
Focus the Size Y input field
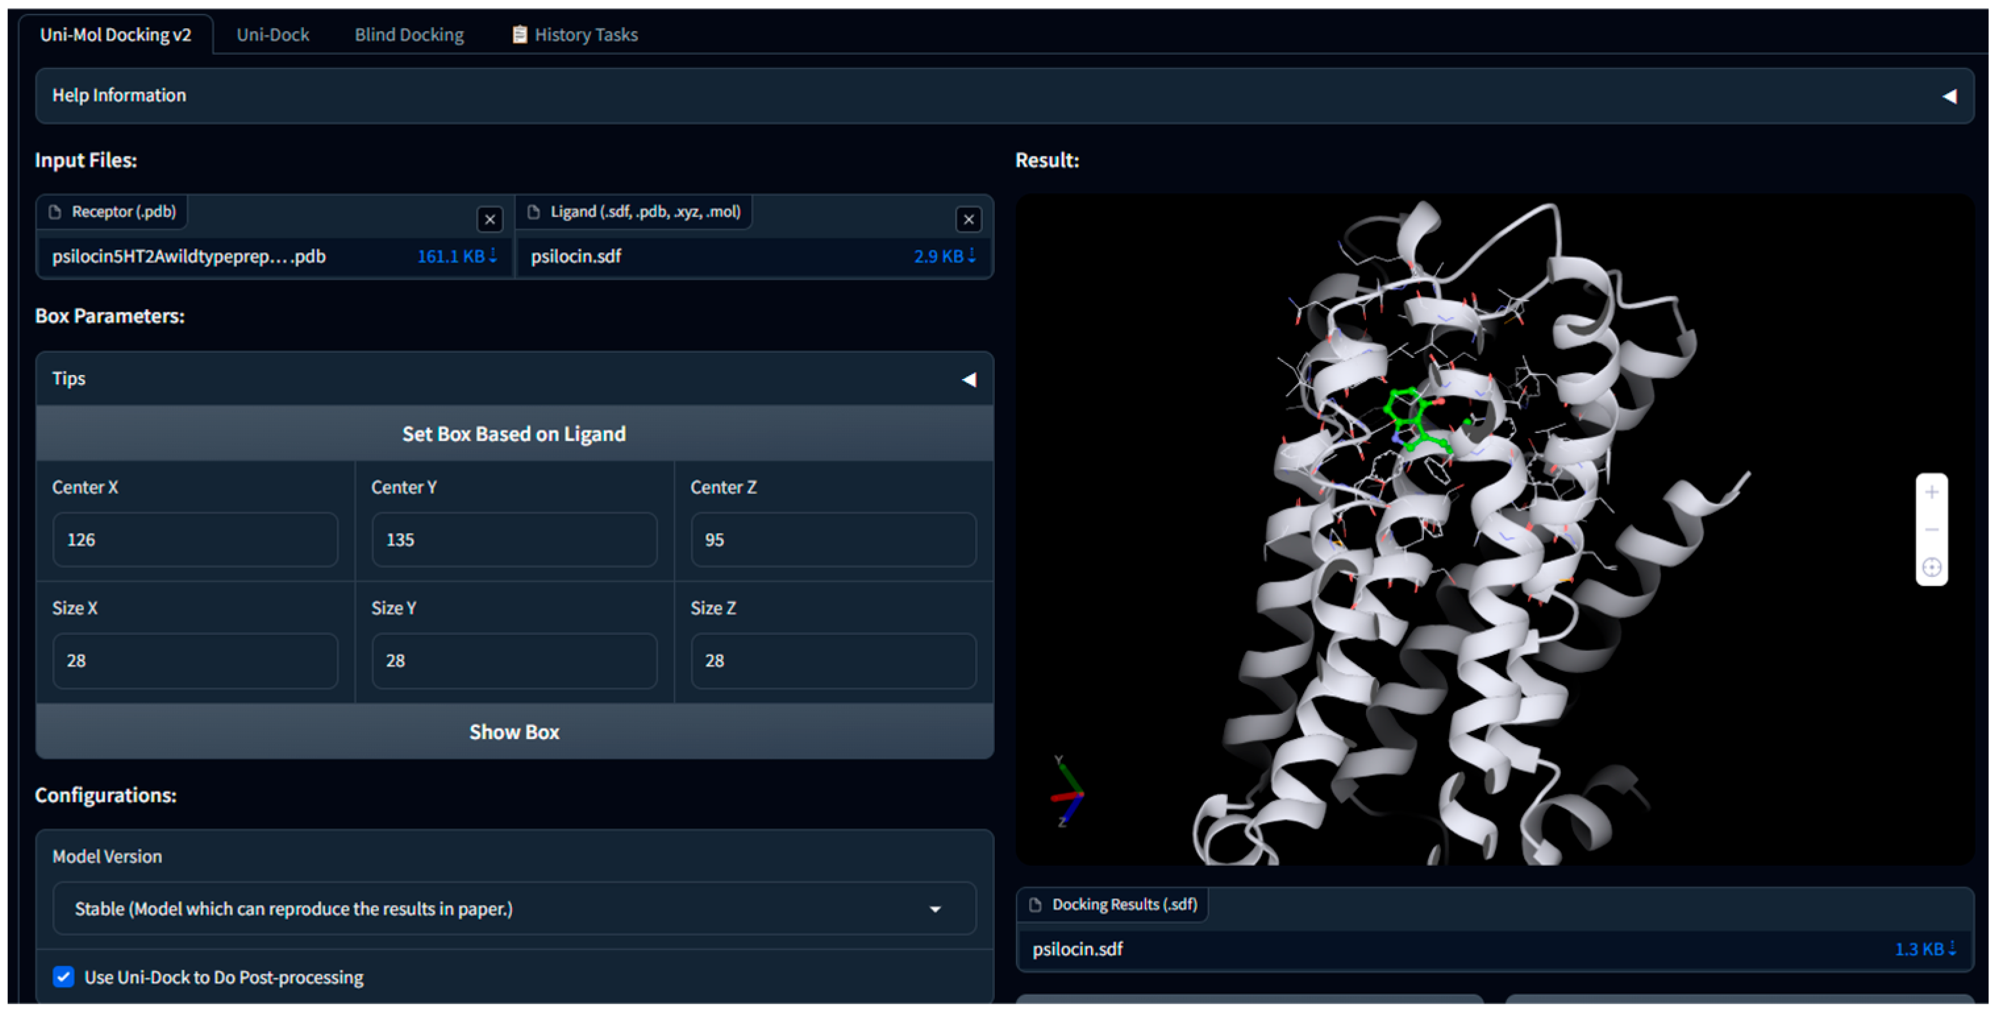(x=514, y=661)
